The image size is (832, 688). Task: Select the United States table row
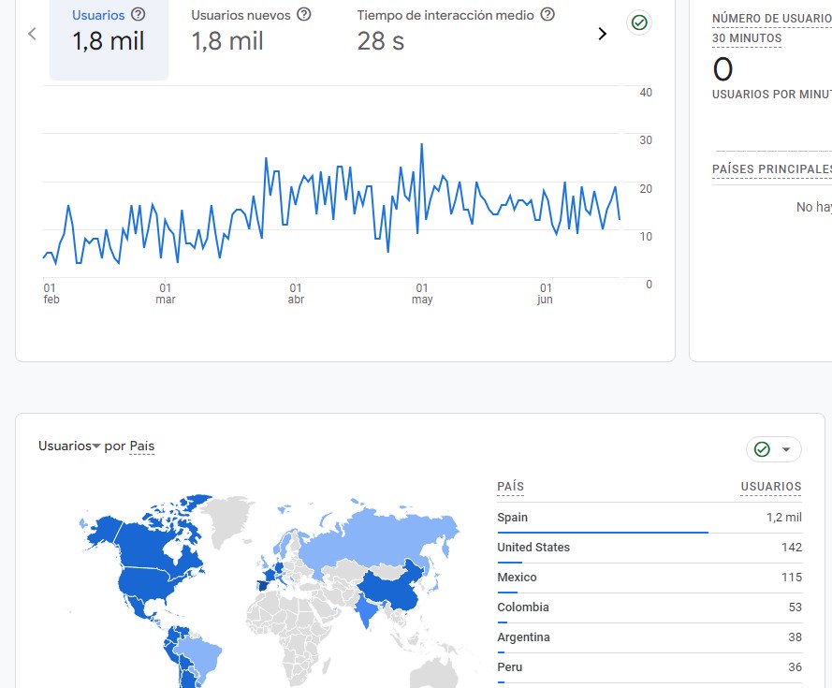tap(650, 548)
